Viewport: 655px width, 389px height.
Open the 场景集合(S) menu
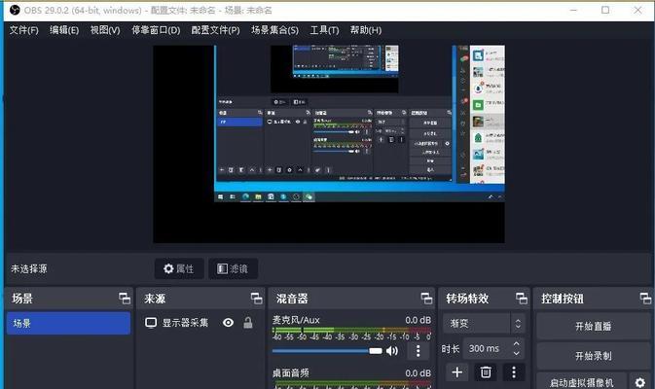click(274, 30)
